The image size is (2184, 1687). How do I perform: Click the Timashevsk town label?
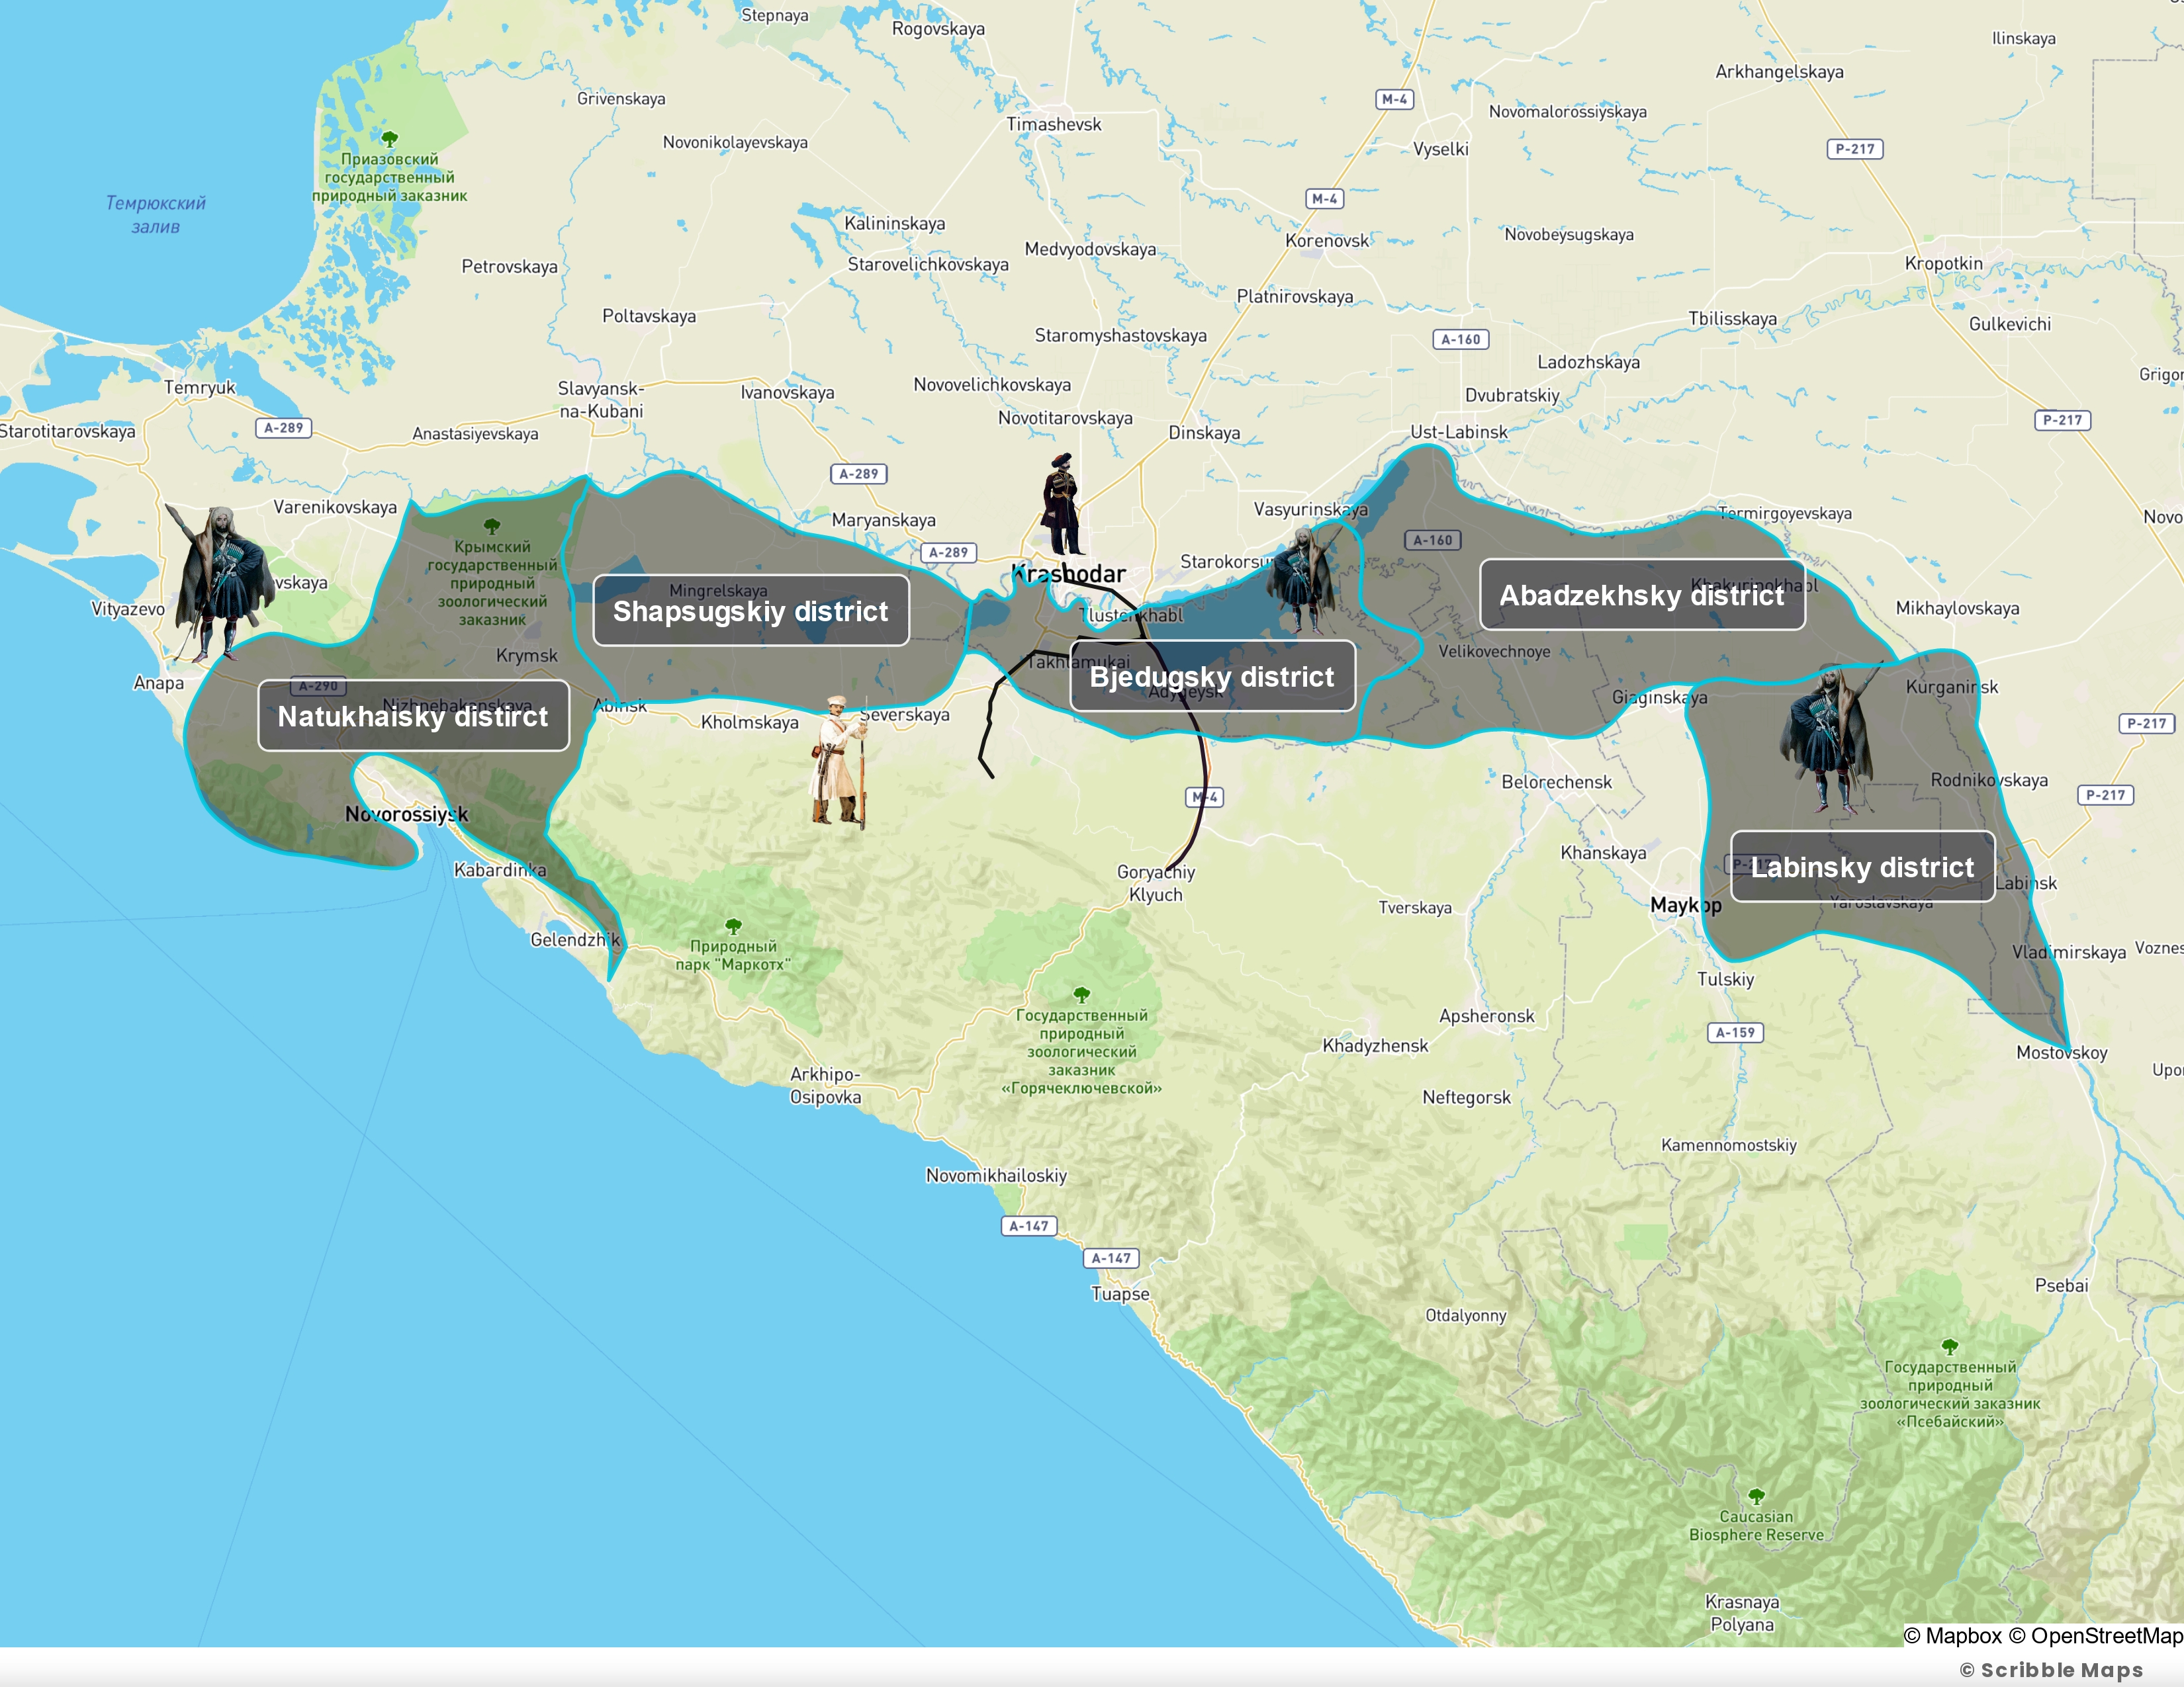coord(1054,124)
